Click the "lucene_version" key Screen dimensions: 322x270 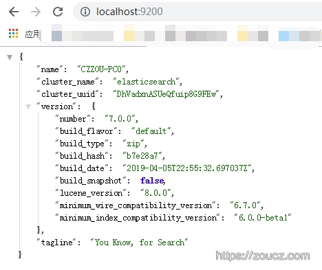pyautogui.click(x=91, y=193)
